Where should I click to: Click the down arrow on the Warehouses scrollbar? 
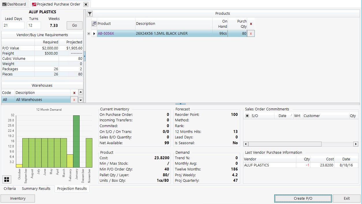[x=81, y=100]
